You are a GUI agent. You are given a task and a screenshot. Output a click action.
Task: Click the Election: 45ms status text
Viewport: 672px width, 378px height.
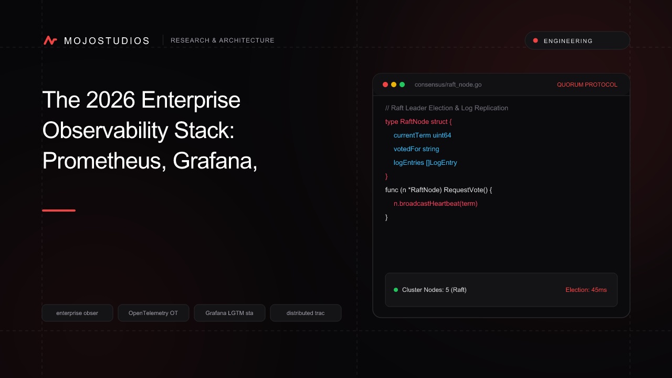586,290
